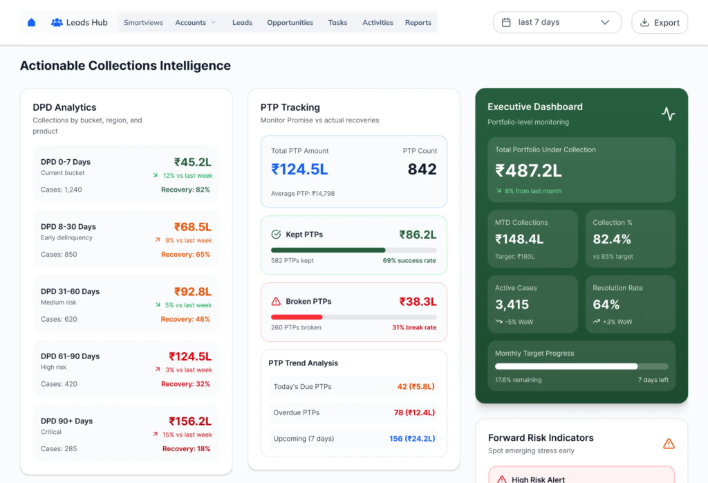The height and width of the screenshot is (483, 708).
Task: Open the Tasks tab
Action: point(337,22)
